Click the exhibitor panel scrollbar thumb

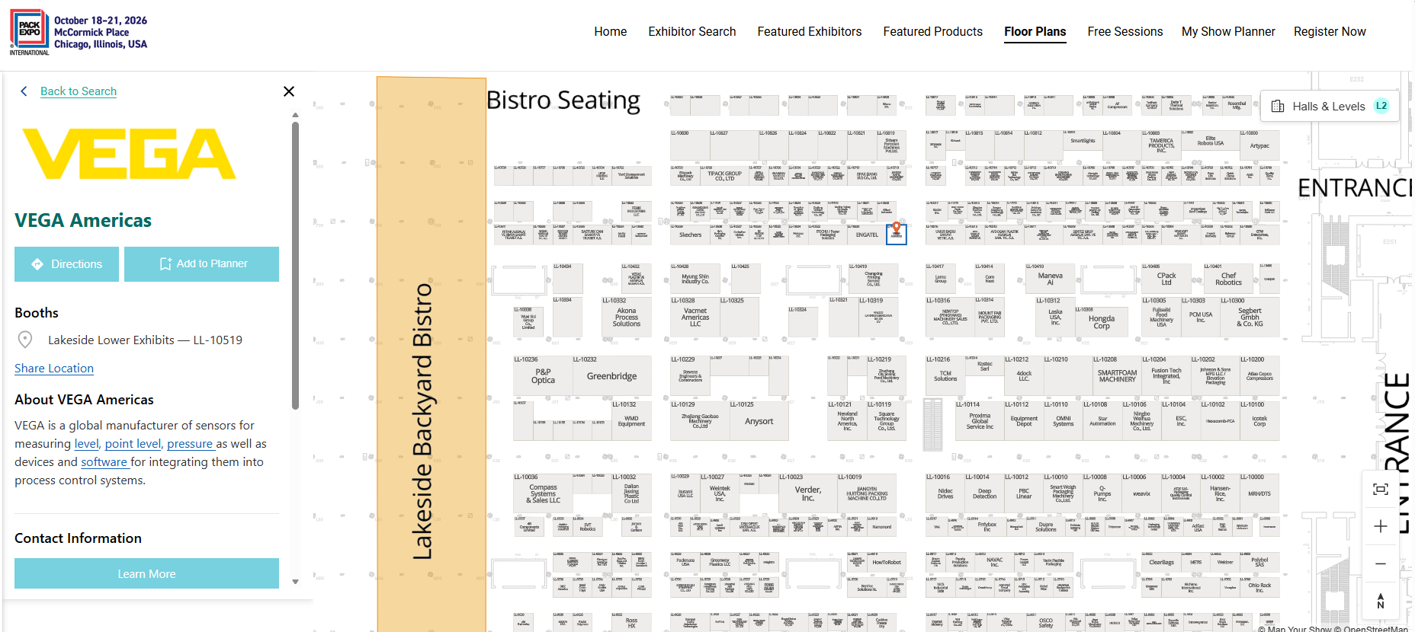click(x=296, y=266)
